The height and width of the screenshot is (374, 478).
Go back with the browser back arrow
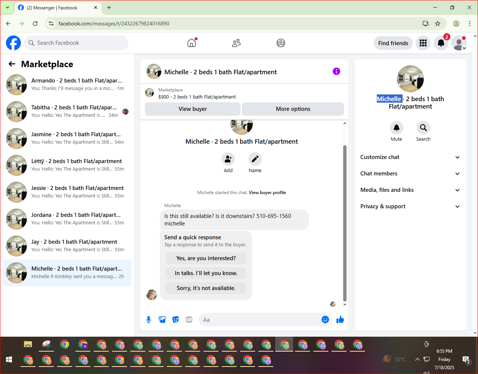point(8,24)
